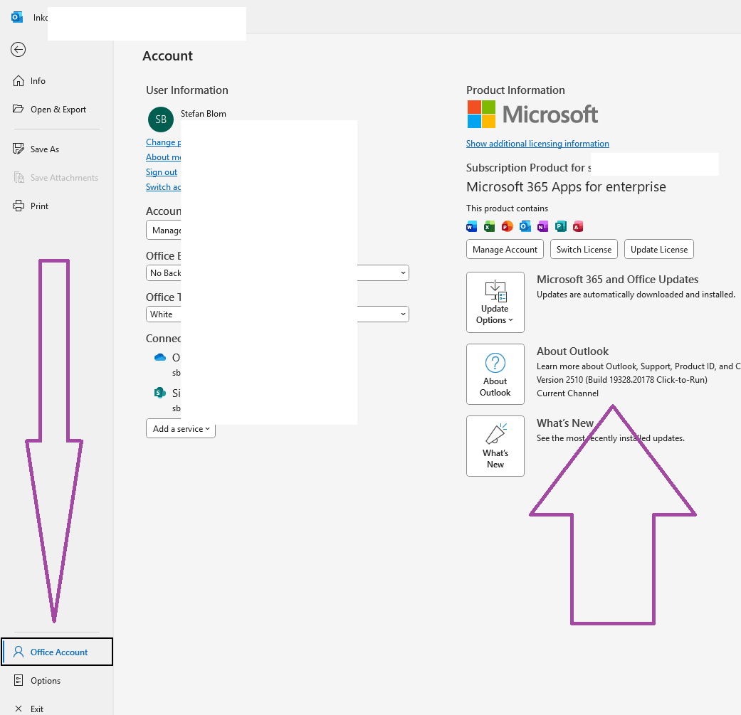Open the Office Theme dropdown arrow
The image size is (741, 715).
(403, 314)
